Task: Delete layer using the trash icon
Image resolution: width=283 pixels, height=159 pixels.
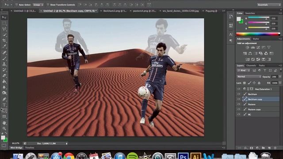Action: coord(275,148)
